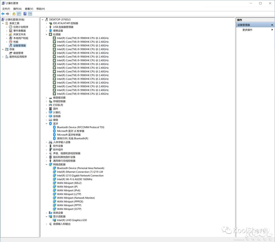Open the Action (操作) menu
This screenshot has height=242, width=275.
click(x=17, y=9)
